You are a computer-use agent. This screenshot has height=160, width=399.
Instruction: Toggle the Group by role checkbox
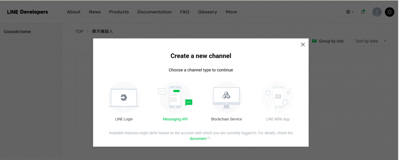click(x=314, y=41)
